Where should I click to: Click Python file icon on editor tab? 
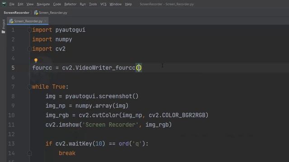click(x=11, y=21)
